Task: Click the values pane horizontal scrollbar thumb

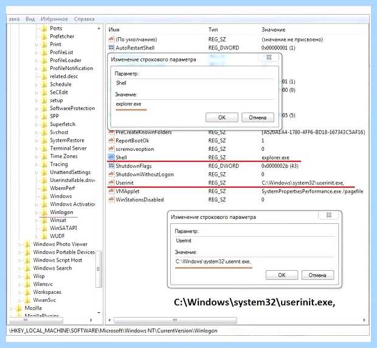Action: point(175,320)
